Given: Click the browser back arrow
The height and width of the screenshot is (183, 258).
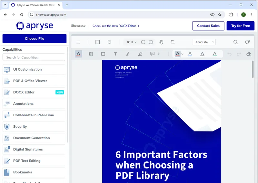Looking at the screenshot, I should [5, 14].
